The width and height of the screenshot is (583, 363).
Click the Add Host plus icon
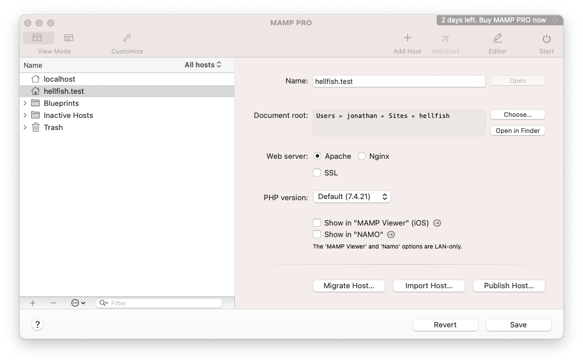(x=407, y=38)
